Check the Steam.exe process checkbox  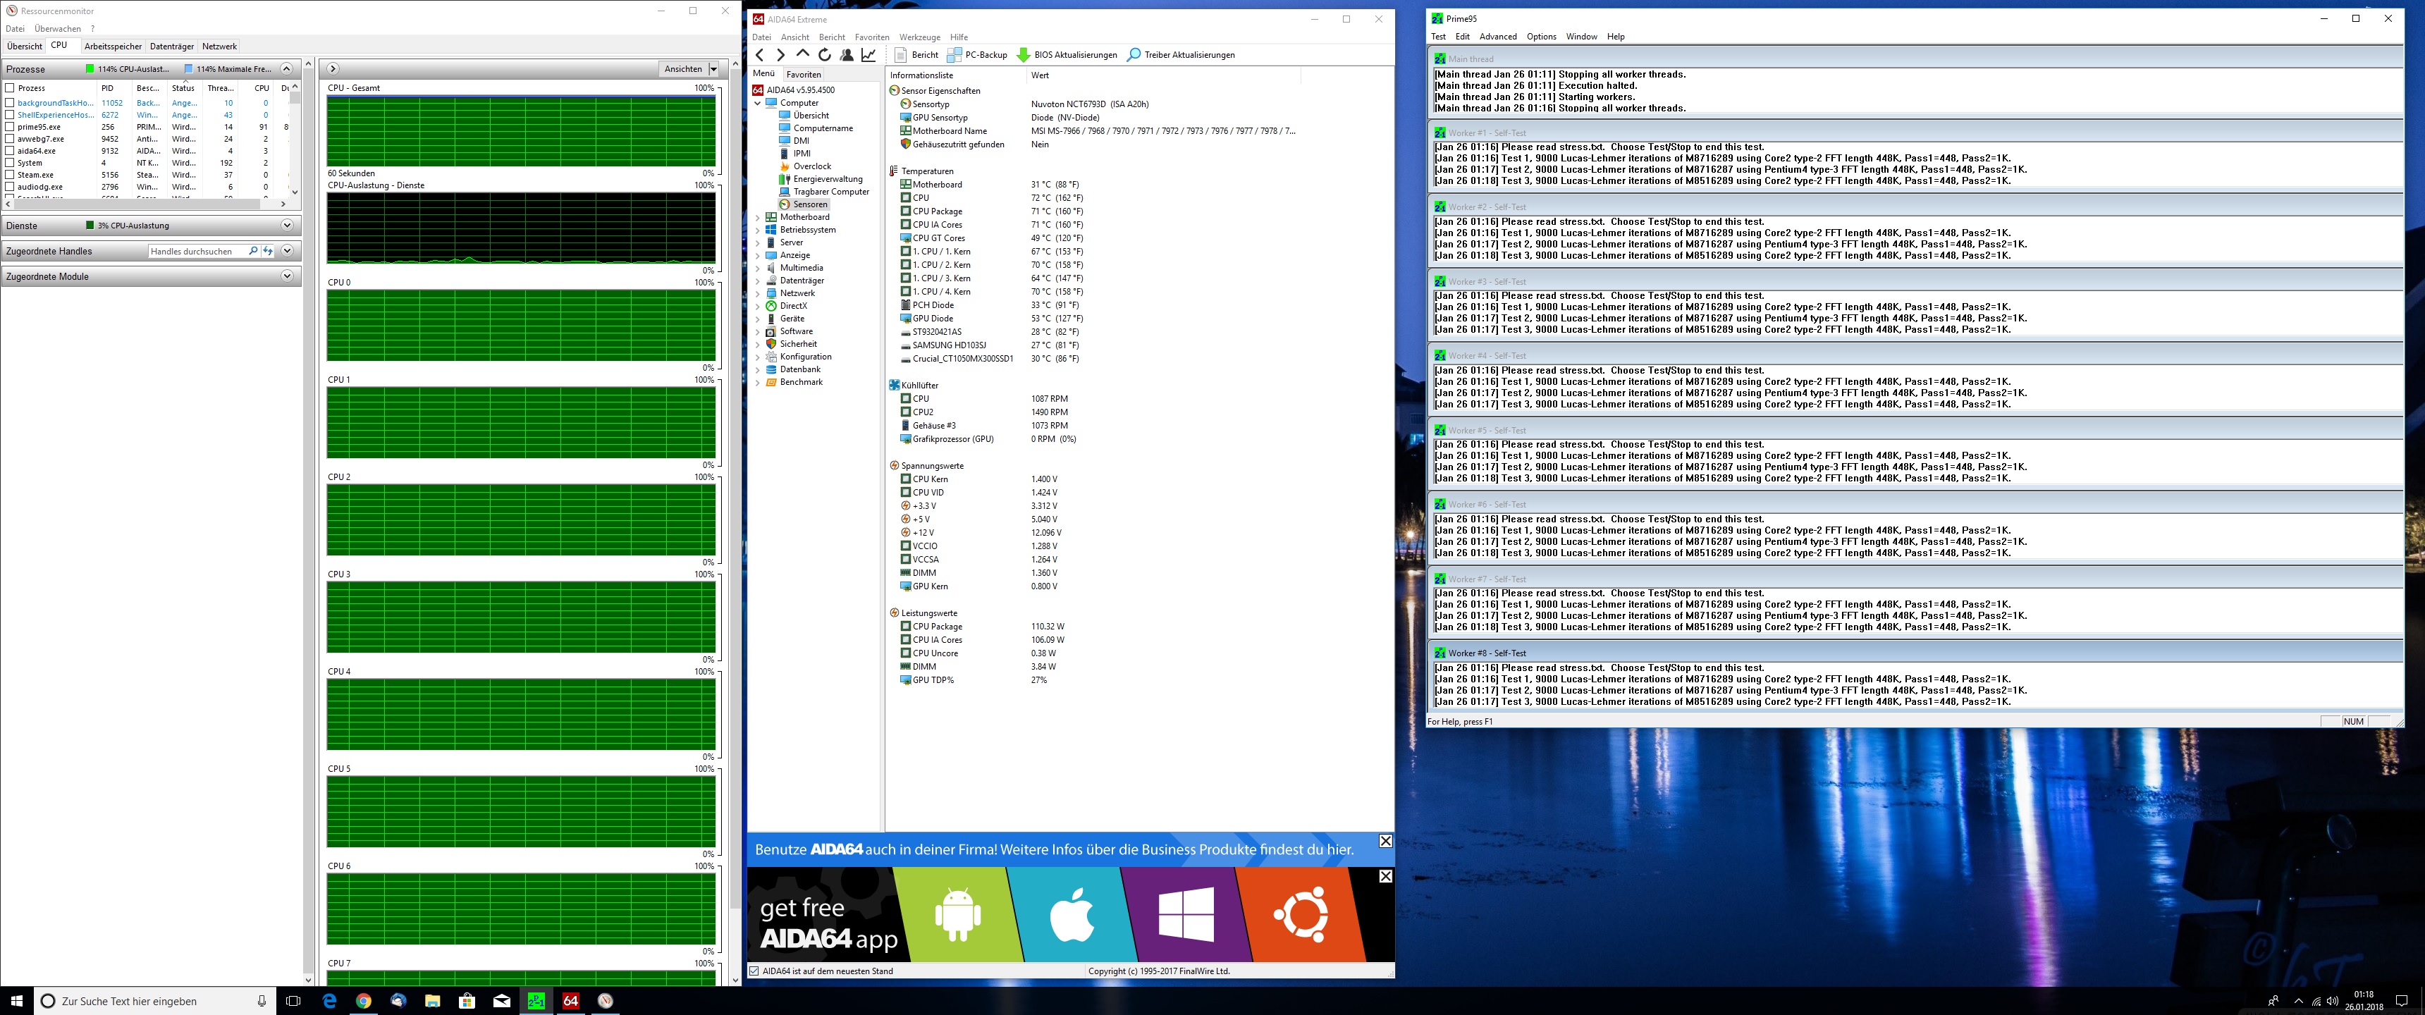(11, 175)
